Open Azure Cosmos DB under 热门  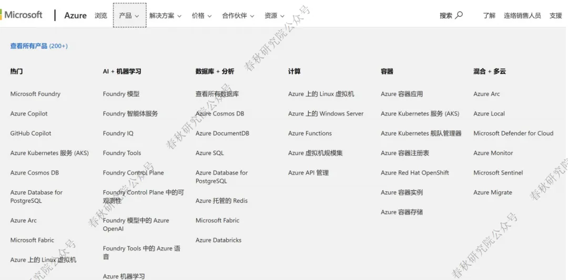[x=34, y=172]
